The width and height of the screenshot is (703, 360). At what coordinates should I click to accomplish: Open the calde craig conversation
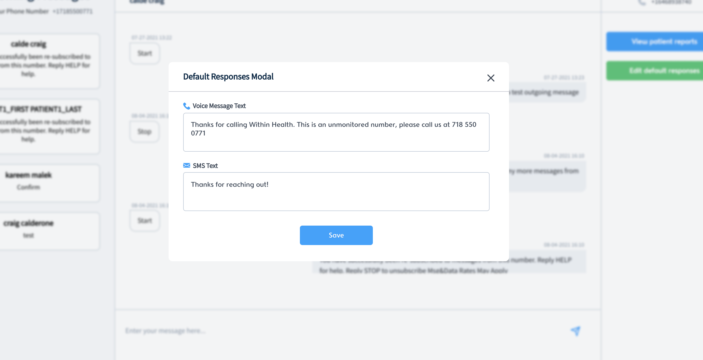49,61
